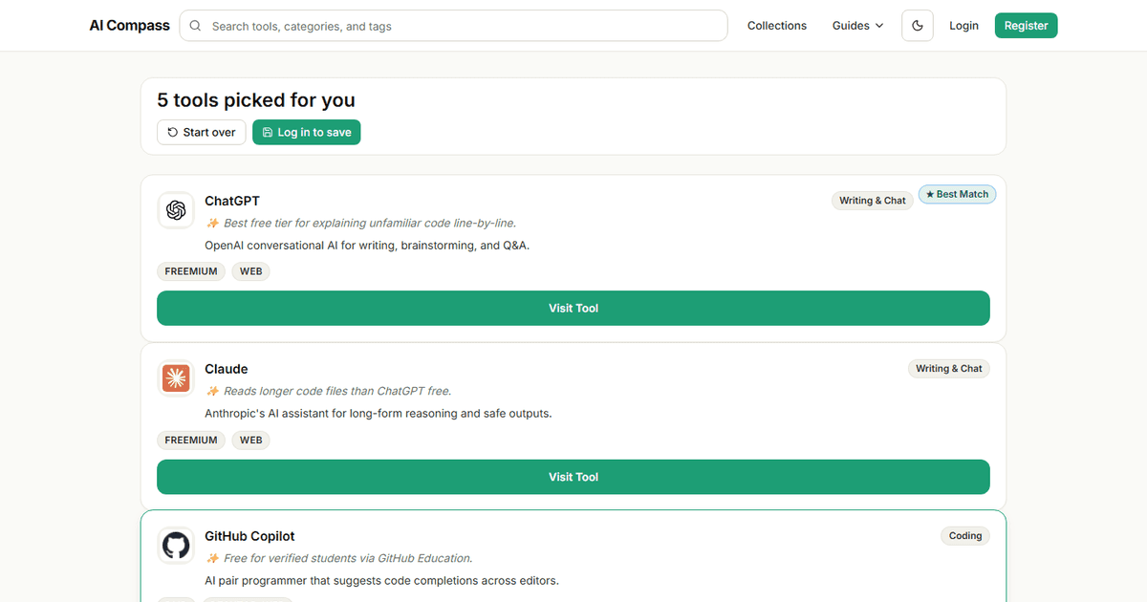Click the Coding tag on GitHub Copilot
This screenshot has width=1147, height=602.
coord(965,536)
